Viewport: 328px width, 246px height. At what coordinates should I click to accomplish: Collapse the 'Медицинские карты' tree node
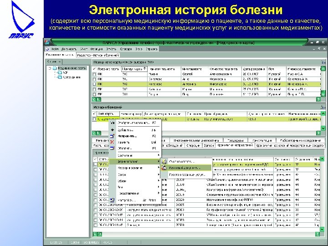pyautogui.click(x=50, y=68)
